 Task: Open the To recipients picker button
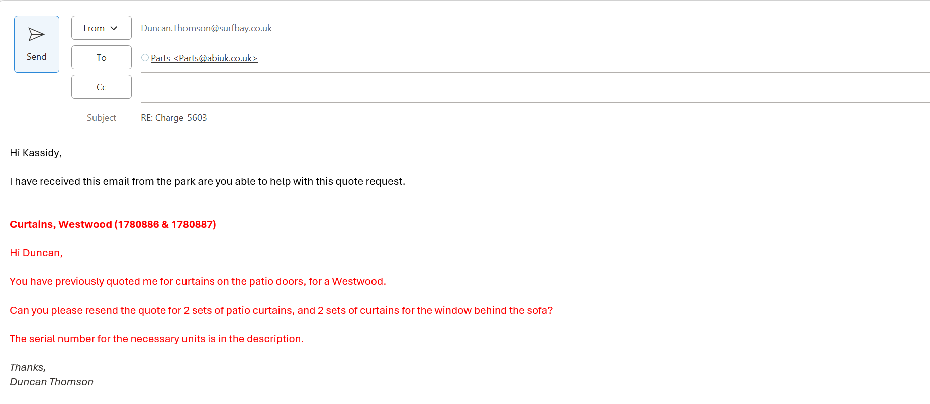(101, 57)
